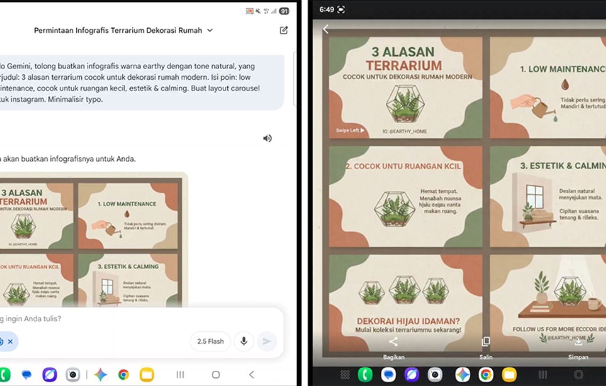Viewport: 606px width, 386px height.
Task: Tap the Home navigation button on left screen
Action: pos(216,375)
